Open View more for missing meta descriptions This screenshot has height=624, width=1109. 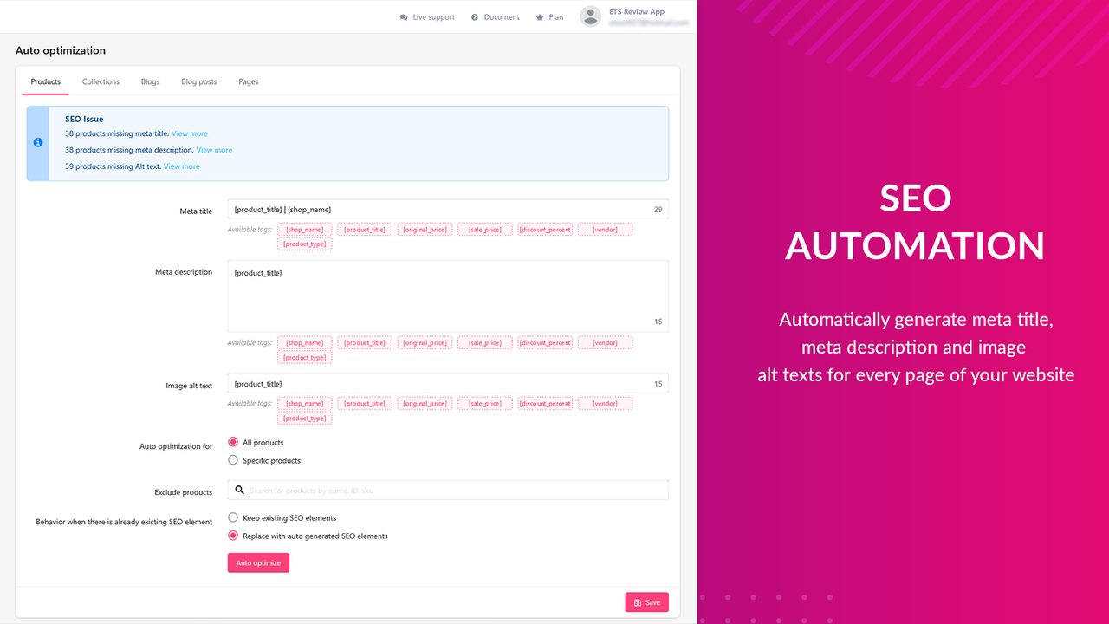(x=214, y=149)
